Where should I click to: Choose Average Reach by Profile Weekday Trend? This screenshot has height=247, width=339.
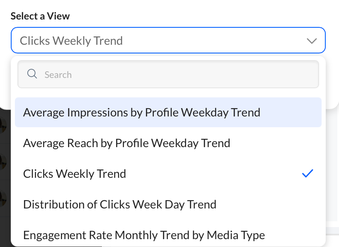(168, 143)
